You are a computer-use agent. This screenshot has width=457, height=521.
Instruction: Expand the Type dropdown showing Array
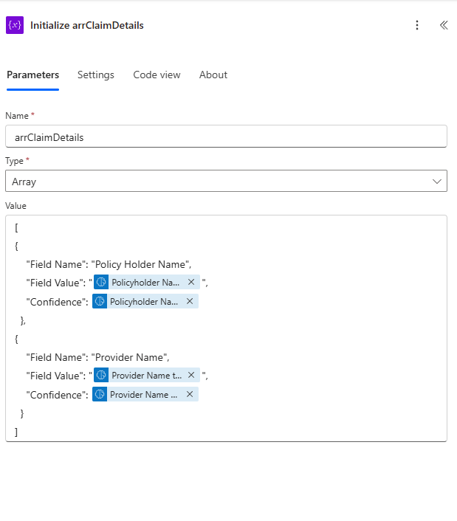[x=226, y=181]
